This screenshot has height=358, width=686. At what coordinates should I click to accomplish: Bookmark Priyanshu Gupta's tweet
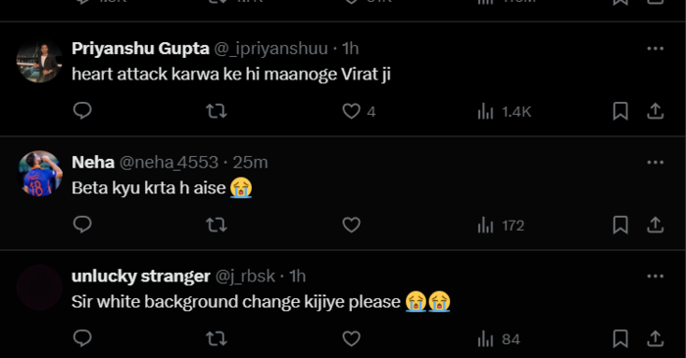620,111
